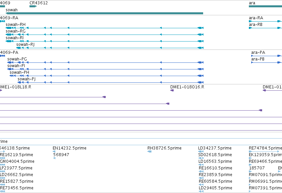Click the 568947 small arrow glyph

pyautogui.click(x=54, y=158)
